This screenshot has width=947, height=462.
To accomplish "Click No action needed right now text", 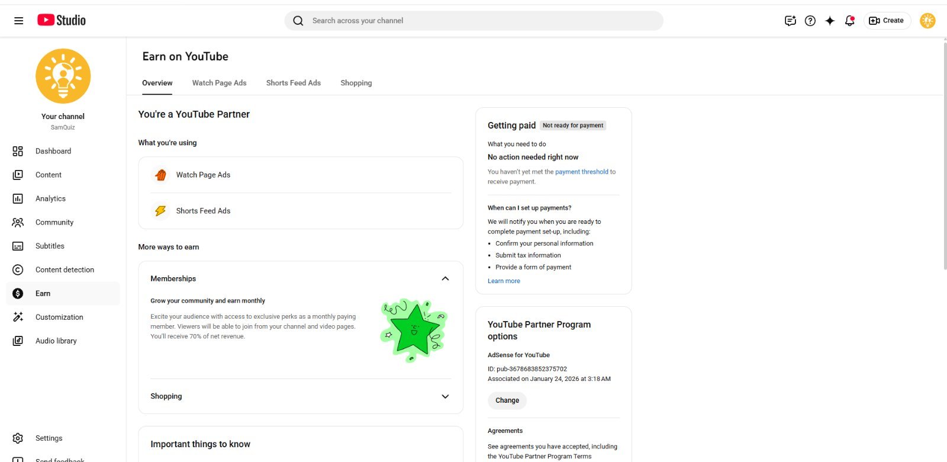I will [x=533, y=157].
